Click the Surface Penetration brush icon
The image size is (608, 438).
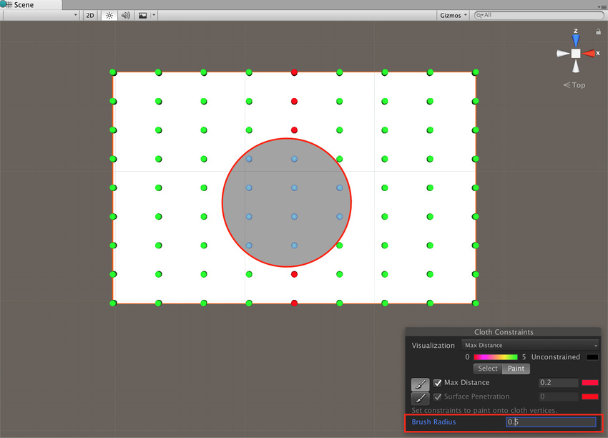tap(420, 396)
